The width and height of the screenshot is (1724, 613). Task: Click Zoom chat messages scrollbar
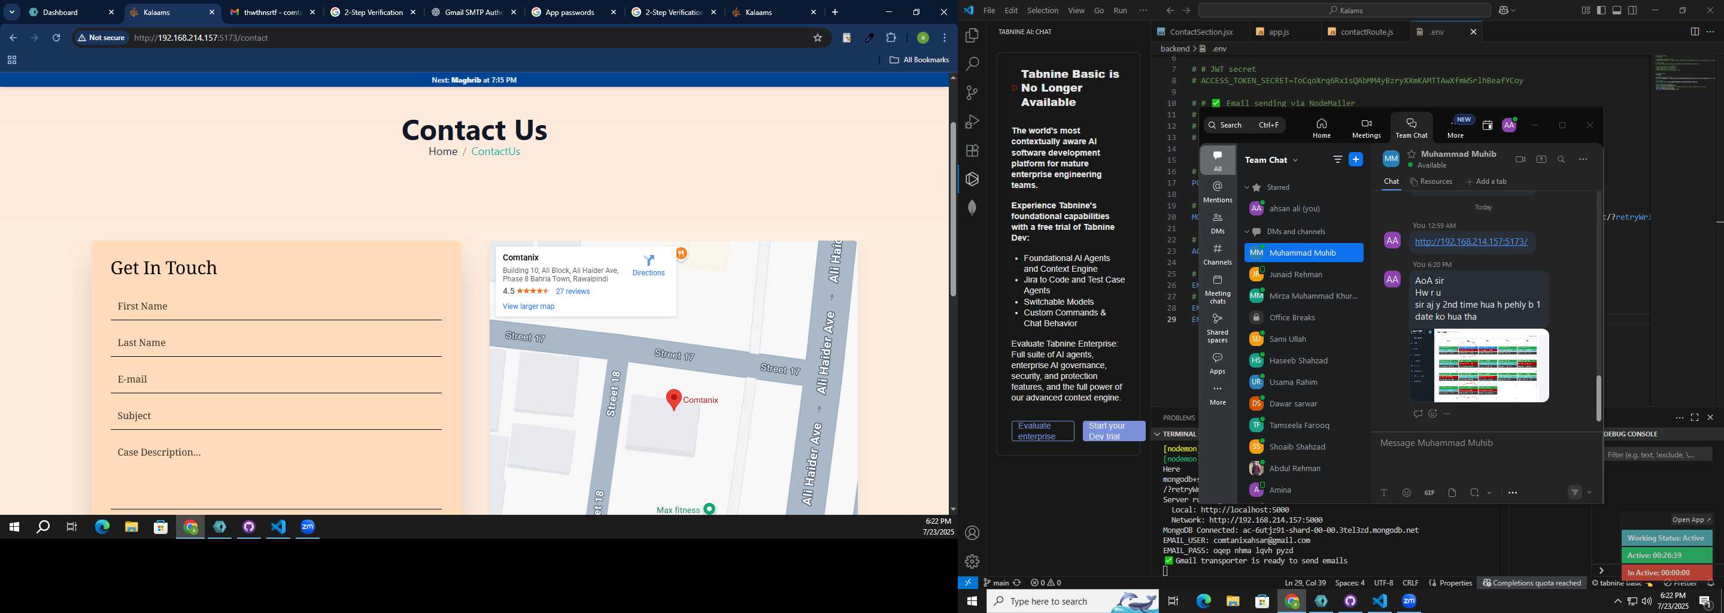[1598, 398]
